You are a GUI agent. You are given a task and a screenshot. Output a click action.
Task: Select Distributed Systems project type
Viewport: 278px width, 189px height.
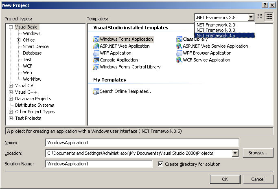pyautogui.click(x=35, y=105)
